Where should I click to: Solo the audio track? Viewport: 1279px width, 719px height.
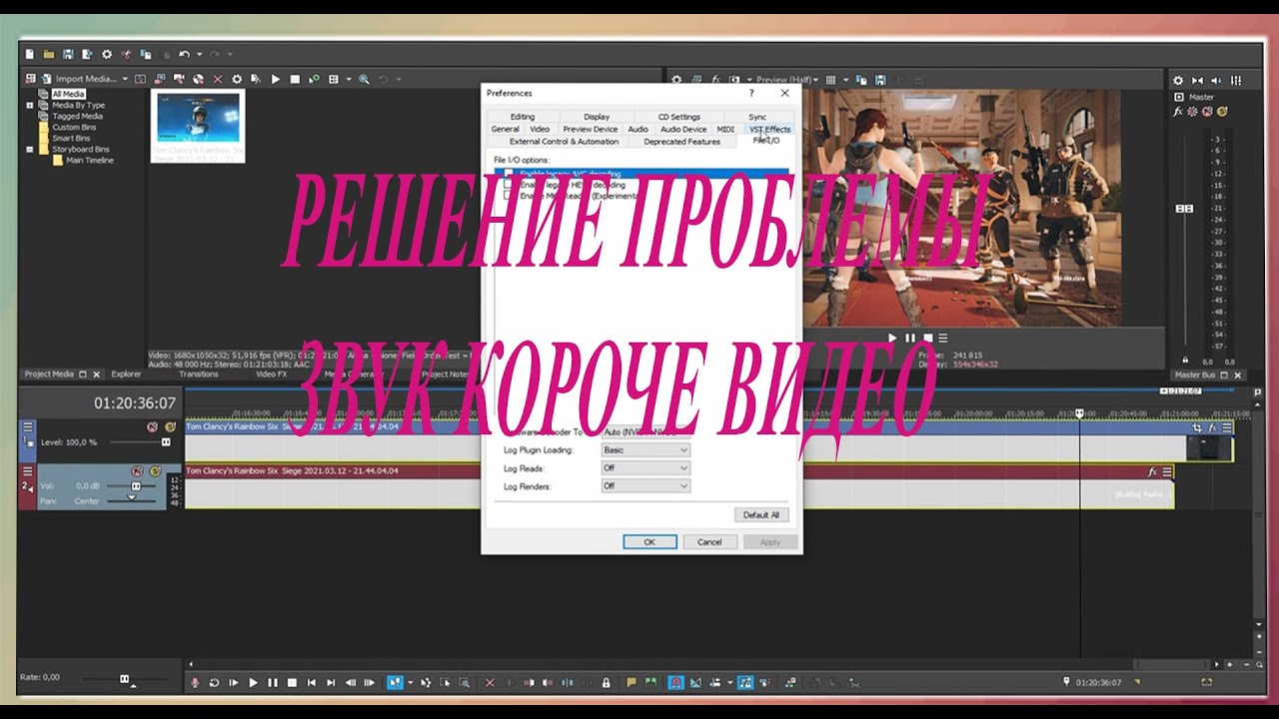153,471
